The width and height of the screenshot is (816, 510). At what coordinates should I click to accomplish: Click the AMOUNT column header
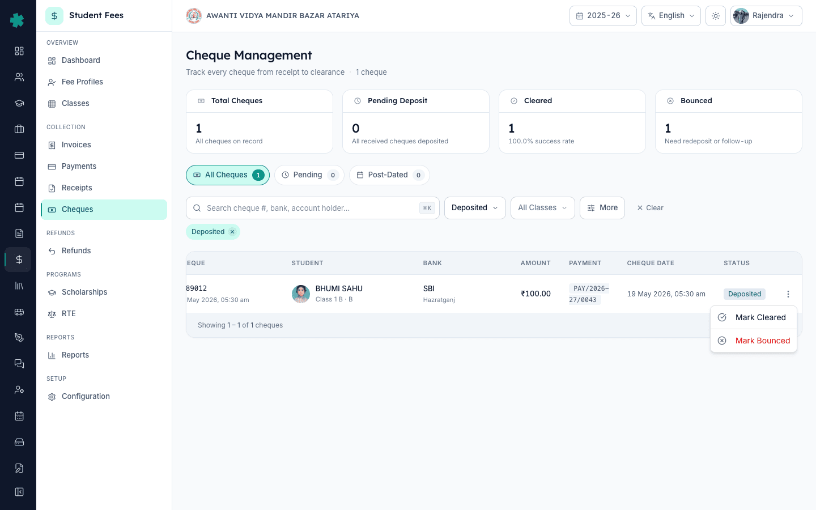pos(535,263)
